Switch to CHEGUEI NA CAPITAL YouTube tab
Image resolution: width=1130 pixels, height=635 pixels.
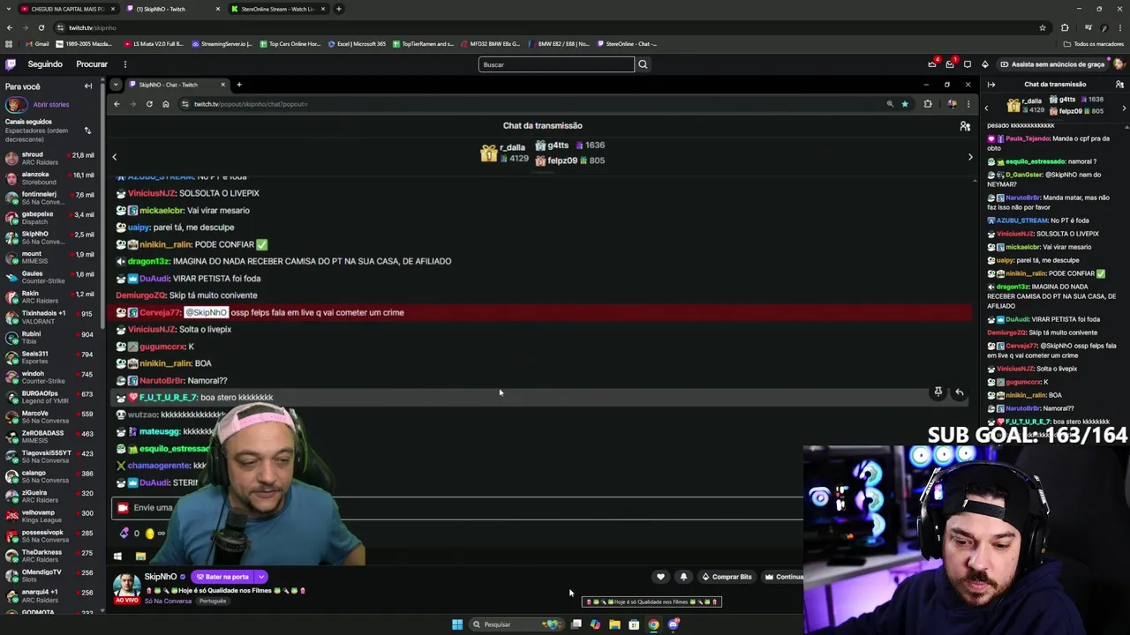point(67,9)
